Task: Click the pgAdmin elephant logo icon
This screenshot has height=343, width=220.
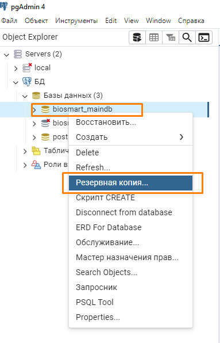Action: [x=3, y=6]
